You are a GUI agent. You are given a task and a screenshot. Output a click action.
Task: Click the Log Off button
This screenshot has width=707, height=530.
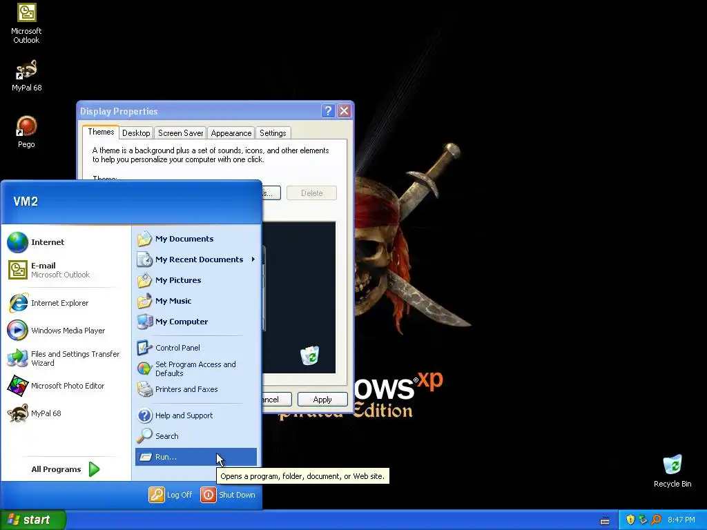tap(171, 495)
